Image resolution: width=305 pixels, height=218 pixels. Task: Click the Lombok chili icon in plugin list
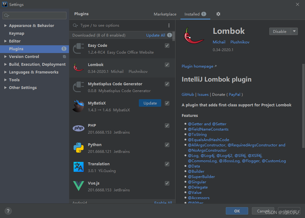79,68
